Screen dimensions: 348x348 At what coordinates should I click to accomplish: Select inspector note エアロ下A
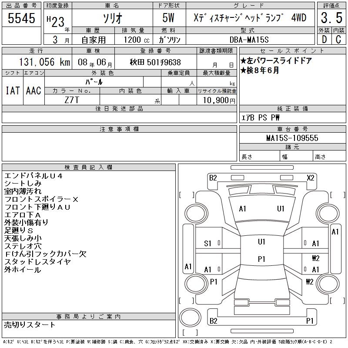tap(23, 215)
